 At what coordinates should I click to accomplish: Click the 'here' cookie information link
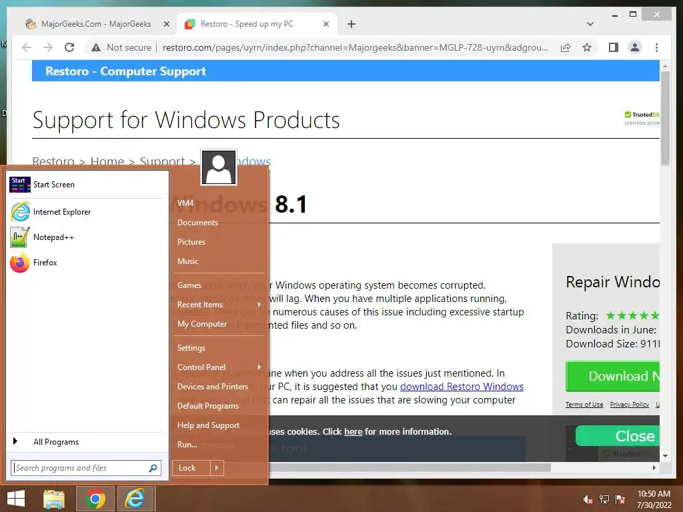(x=354, y=432)
